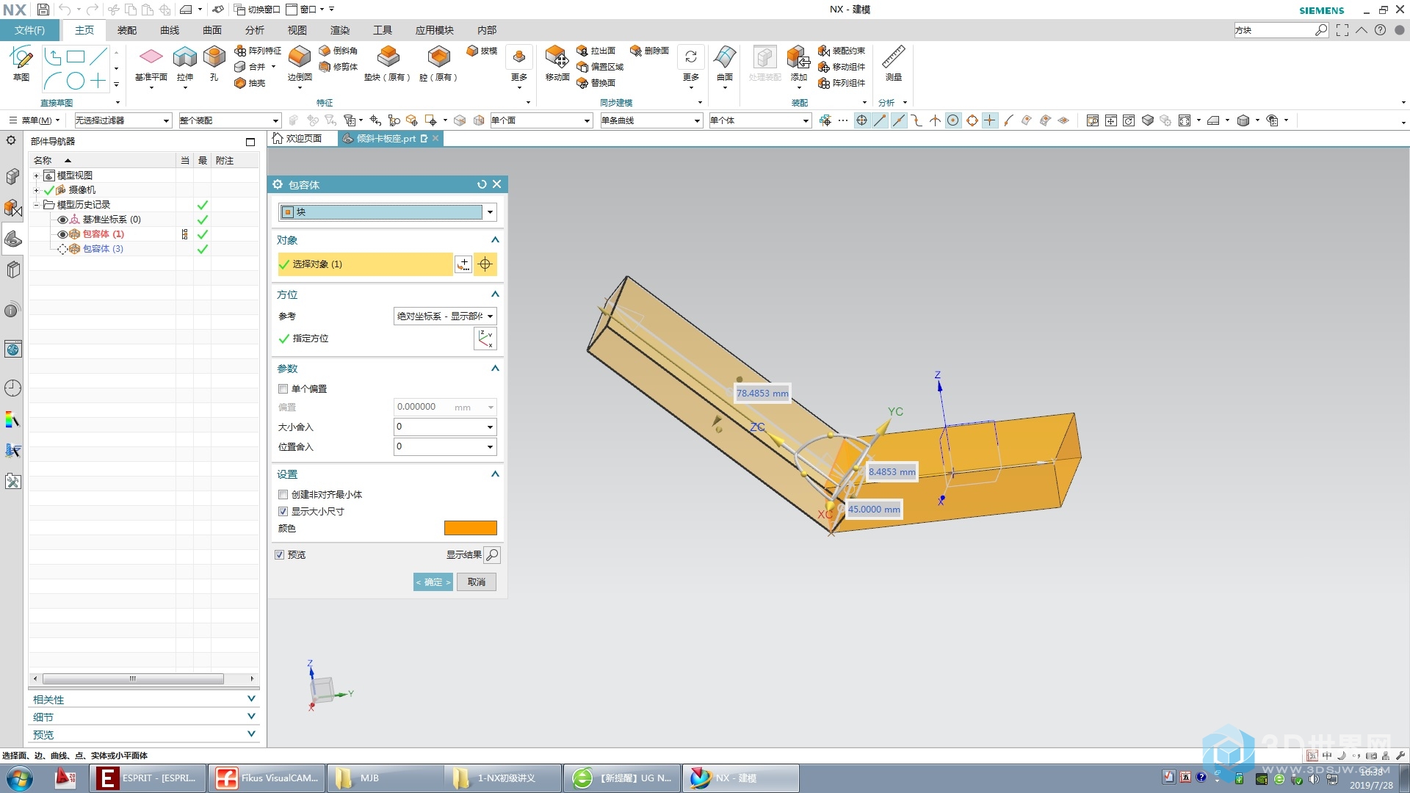This screenshot has width=1410, height=793.
Task: Click the Pad (垫块) legacy tool
Action: coord(388,63)
